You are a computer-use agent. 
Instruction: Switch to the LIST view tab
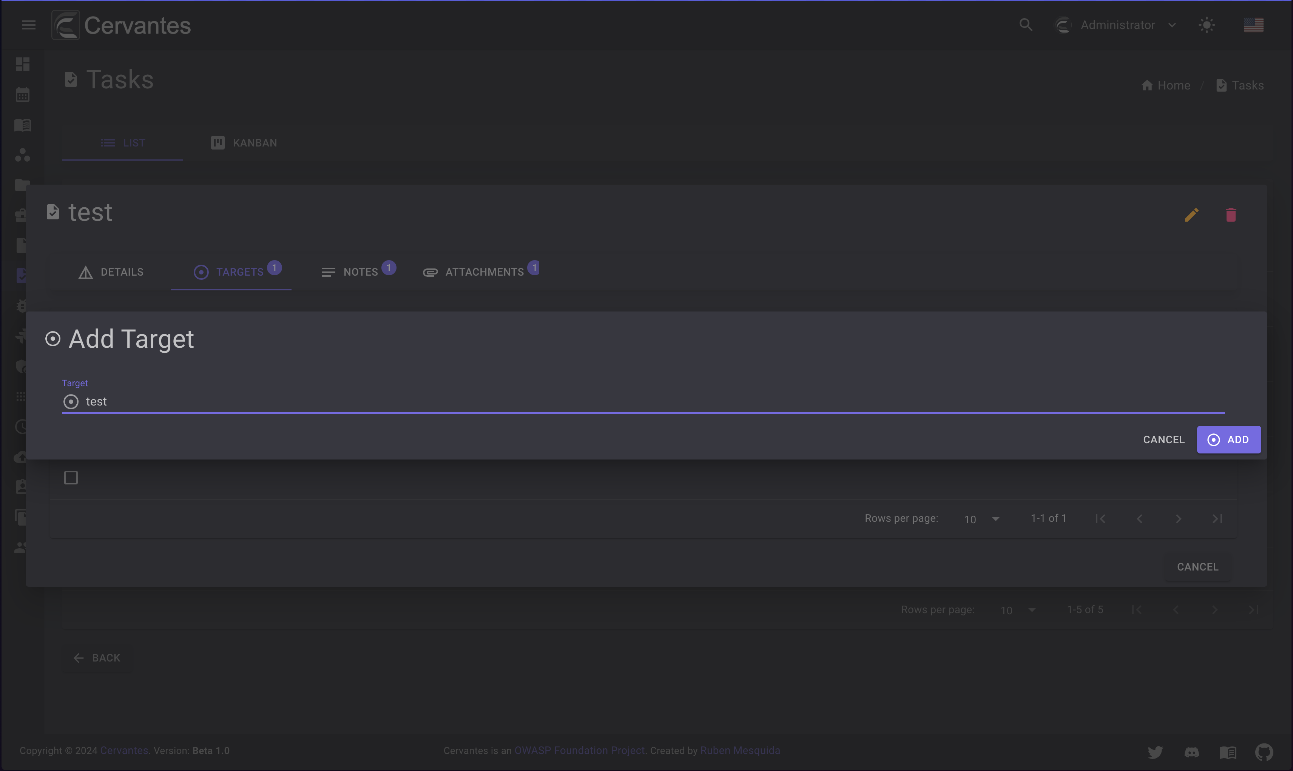click(x=123, y=143)
